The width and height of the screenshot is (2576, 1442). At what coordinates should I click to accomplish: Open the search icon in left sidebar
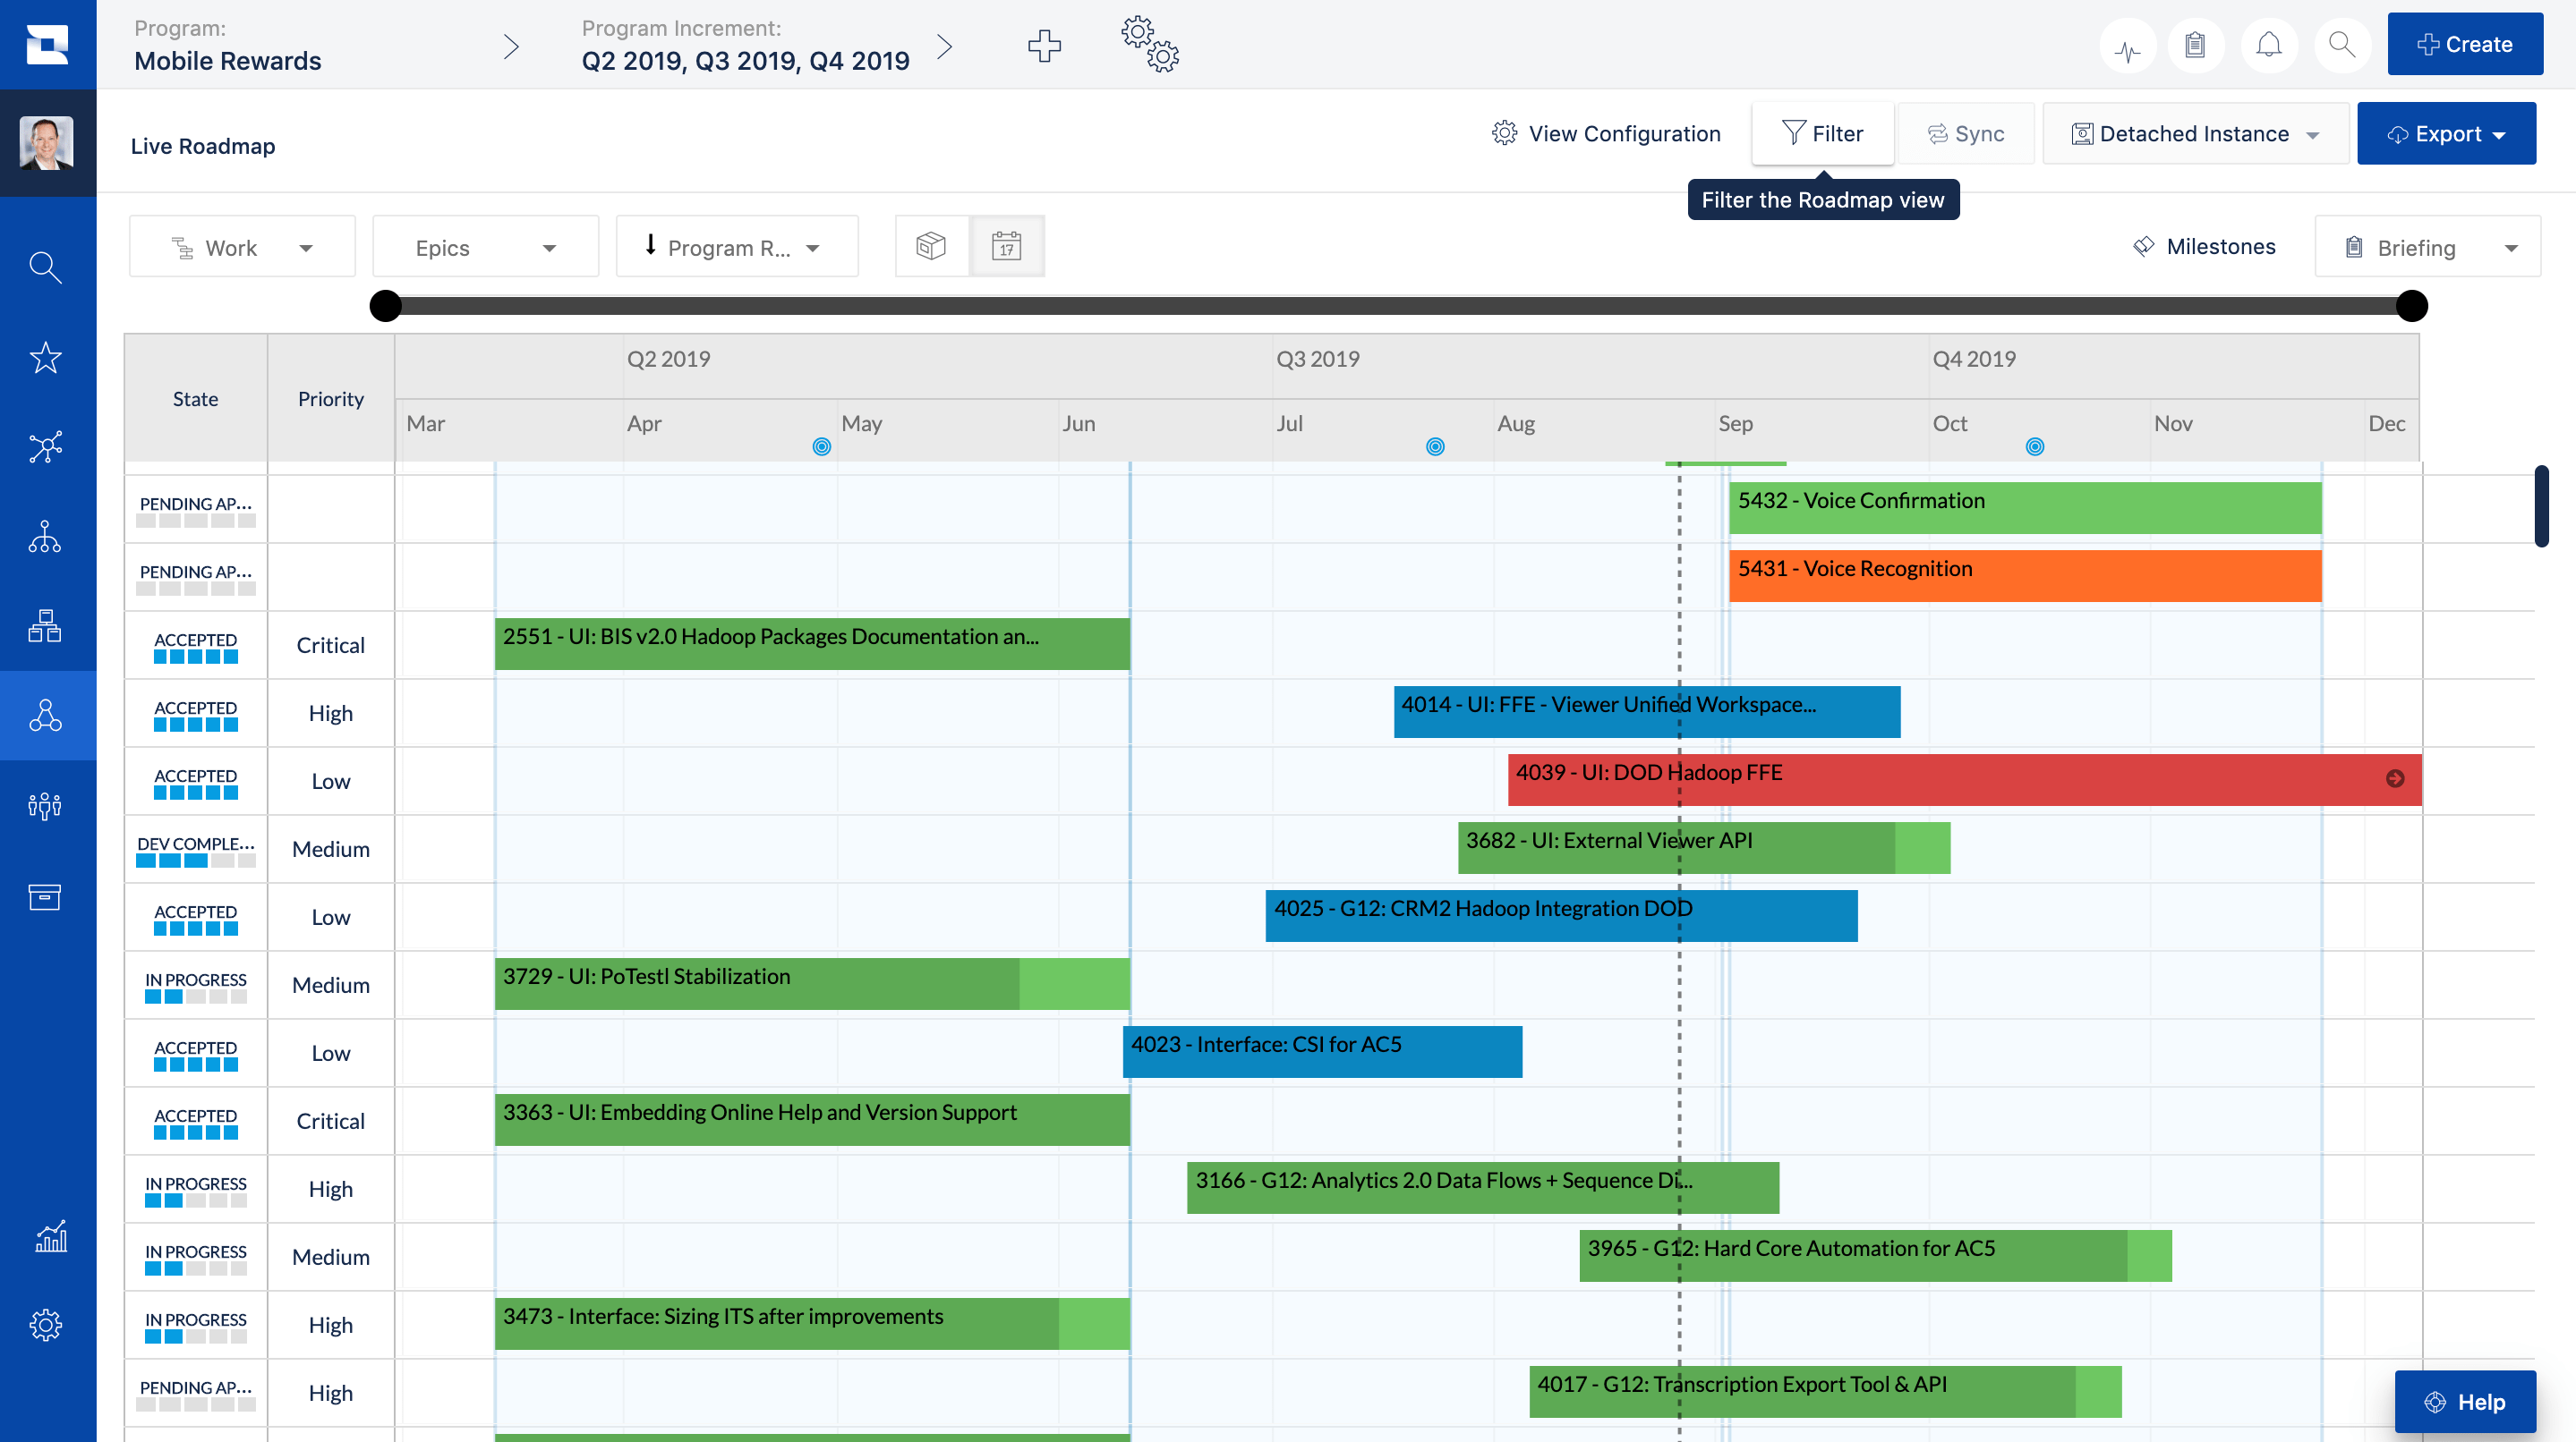pyautogui.click(x=45, y=267)
